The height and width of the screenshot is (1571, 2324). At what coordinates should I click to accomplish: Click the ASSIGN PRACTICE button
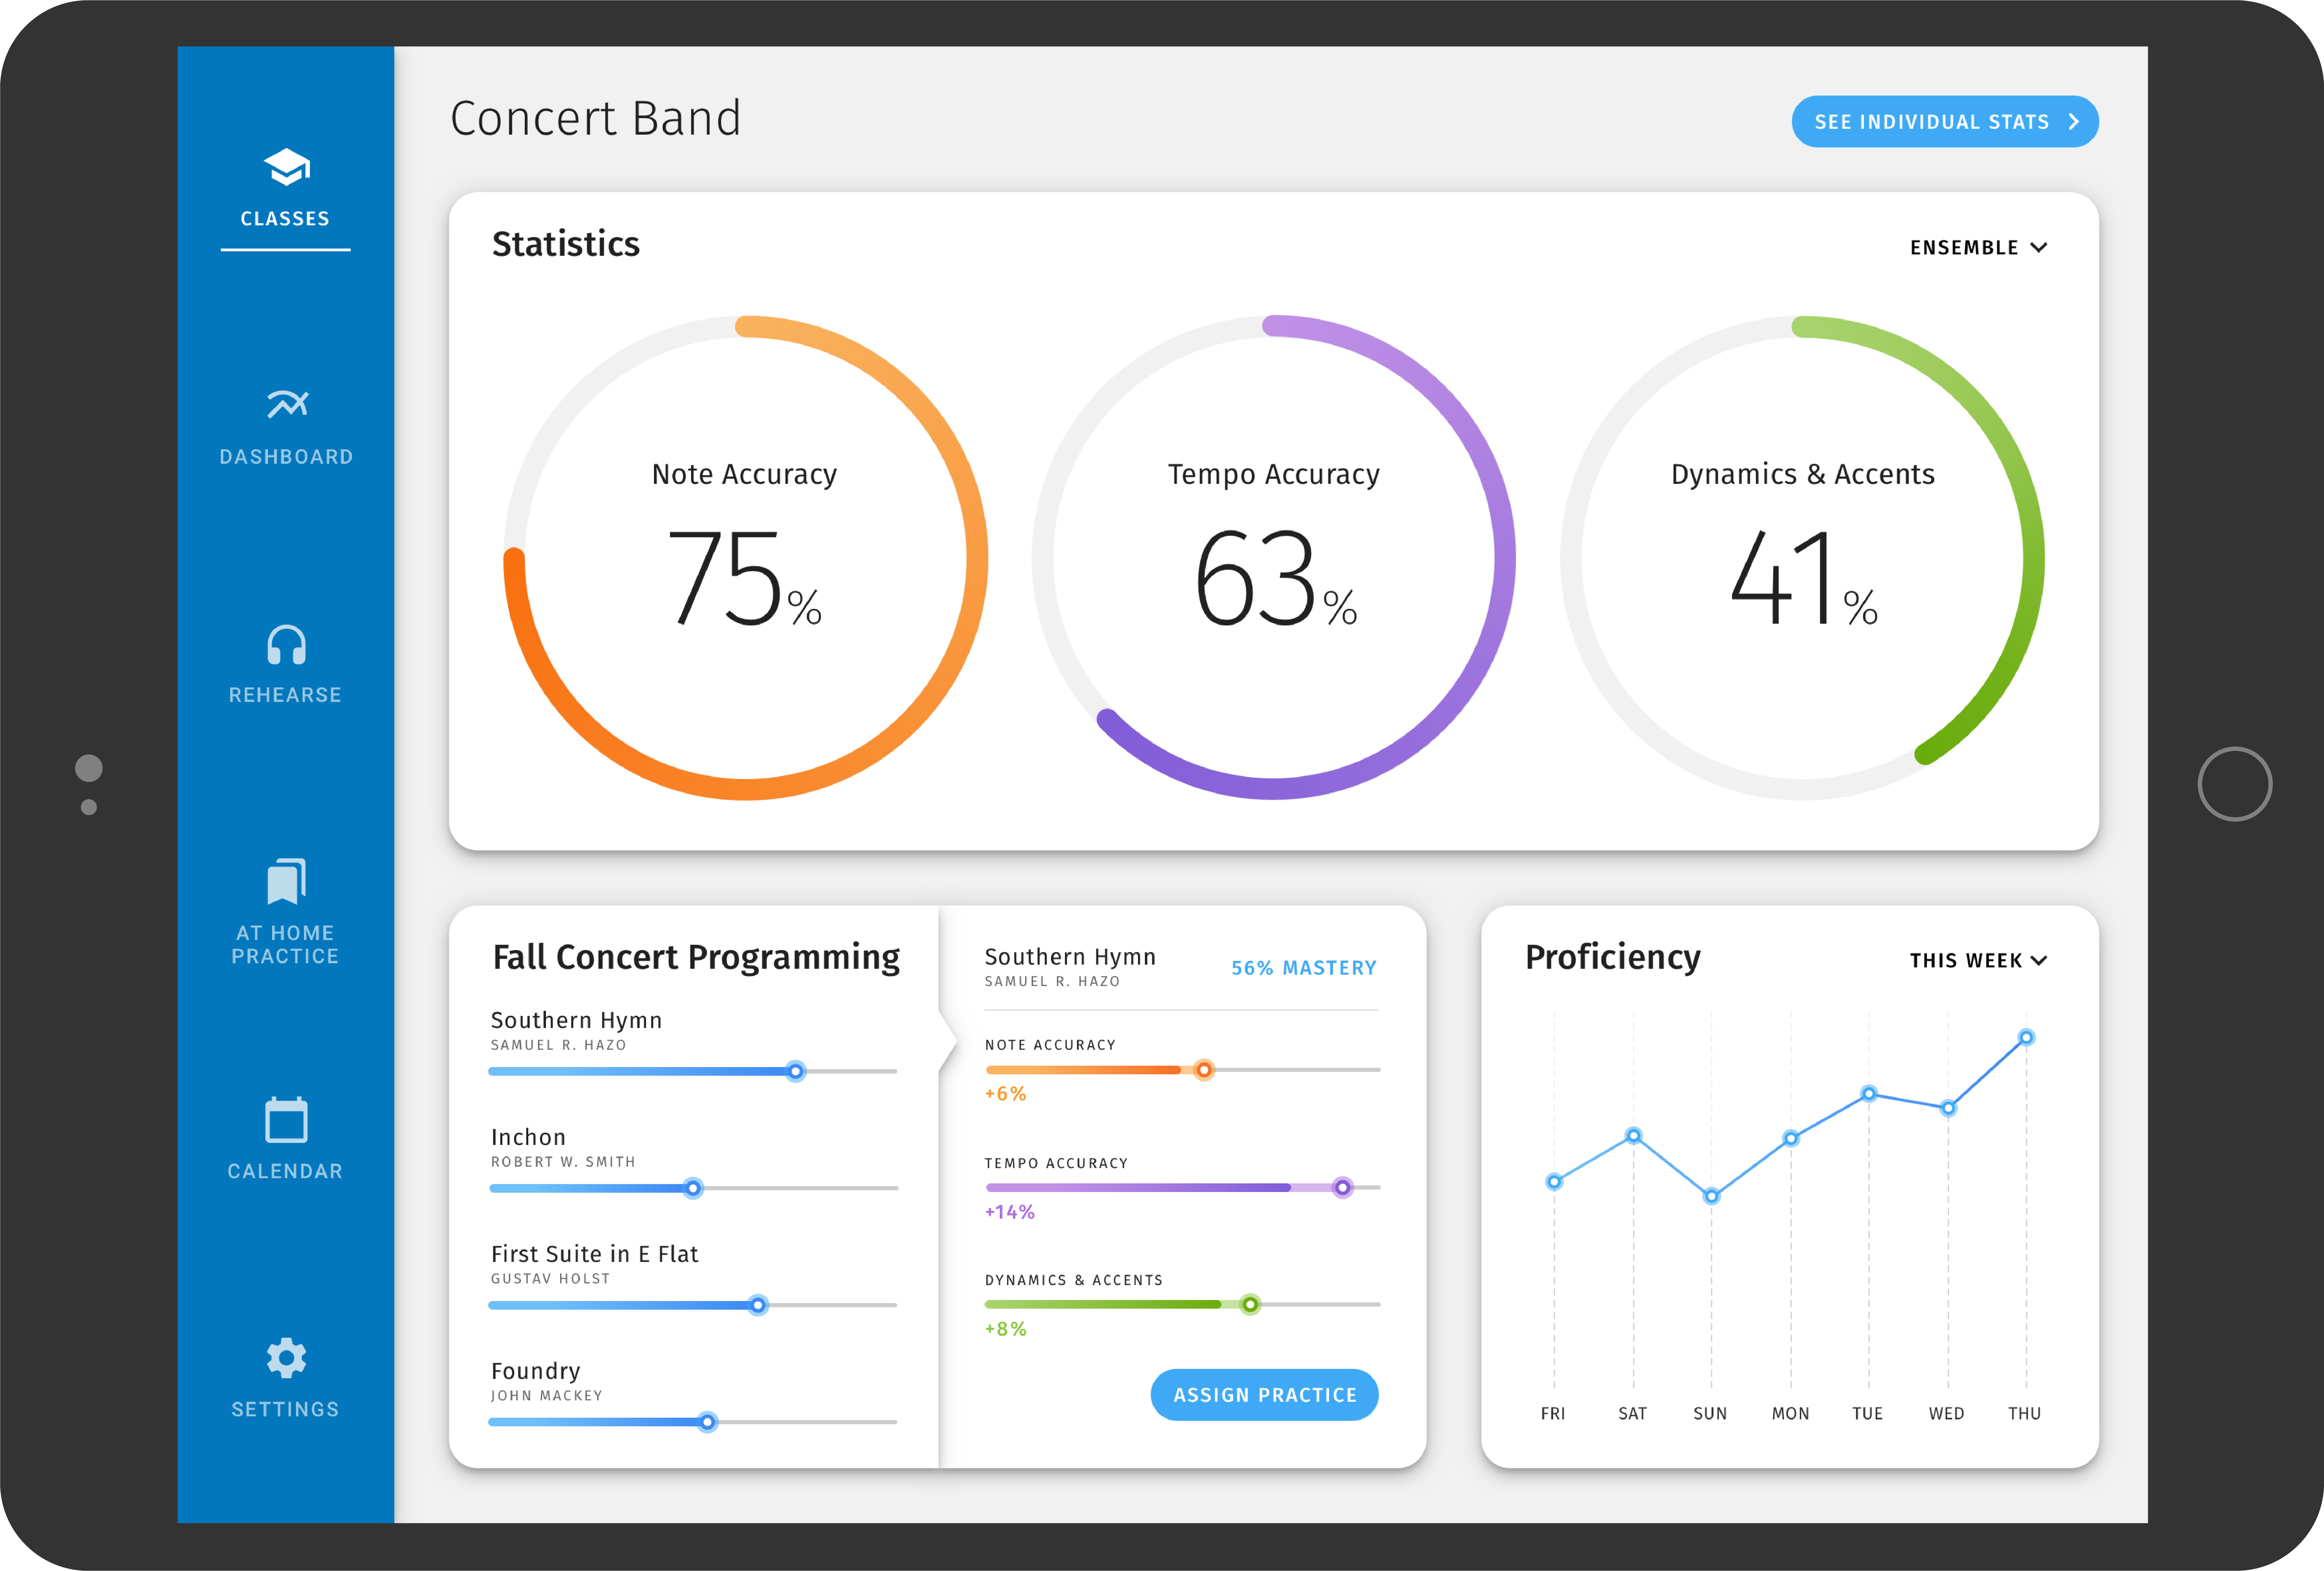[x=1264, y=1395]
